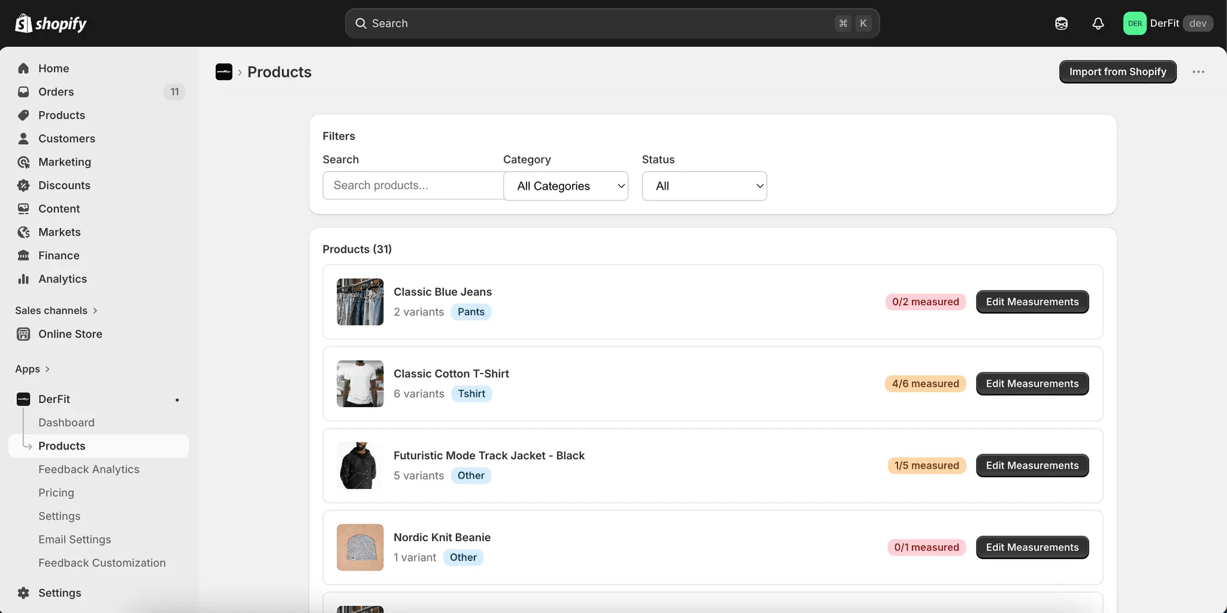Open DerFit Settings subpage
The image size is (1227, 613).
tap(59, 516)
